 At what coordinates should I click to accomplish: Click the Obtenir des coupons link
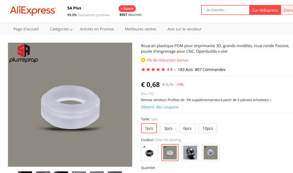(160, 107)
